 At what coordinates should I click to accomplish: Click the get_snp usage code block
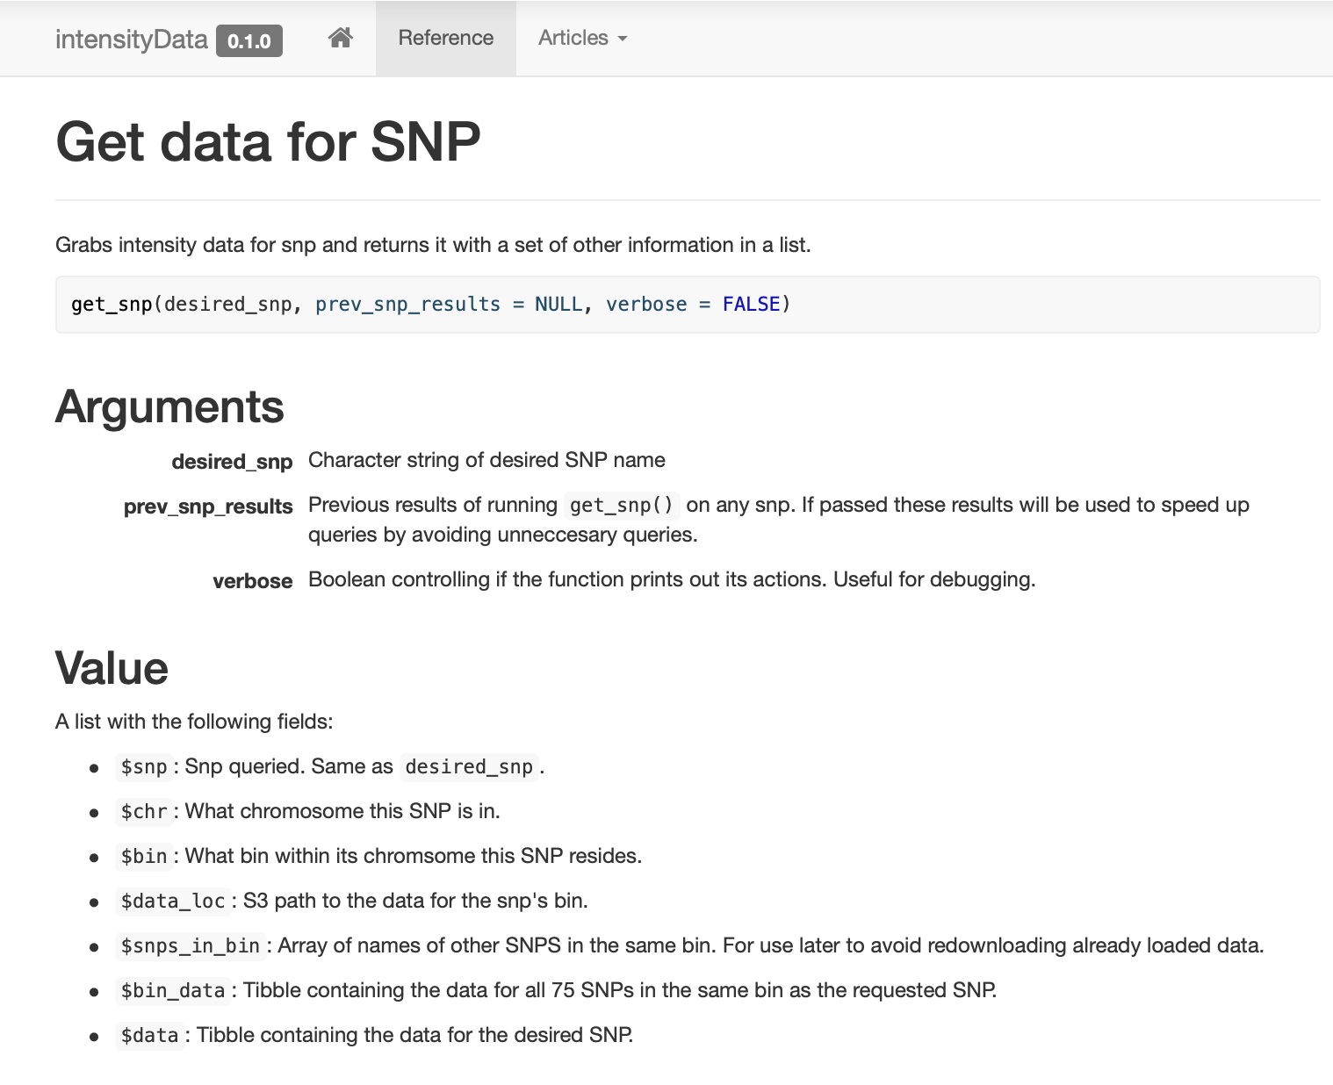tap(687, 305)
